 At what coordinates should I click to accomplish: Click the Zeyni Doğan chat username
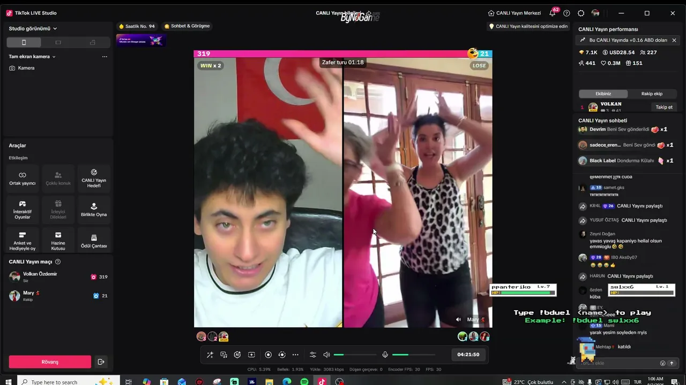[602, 234]
